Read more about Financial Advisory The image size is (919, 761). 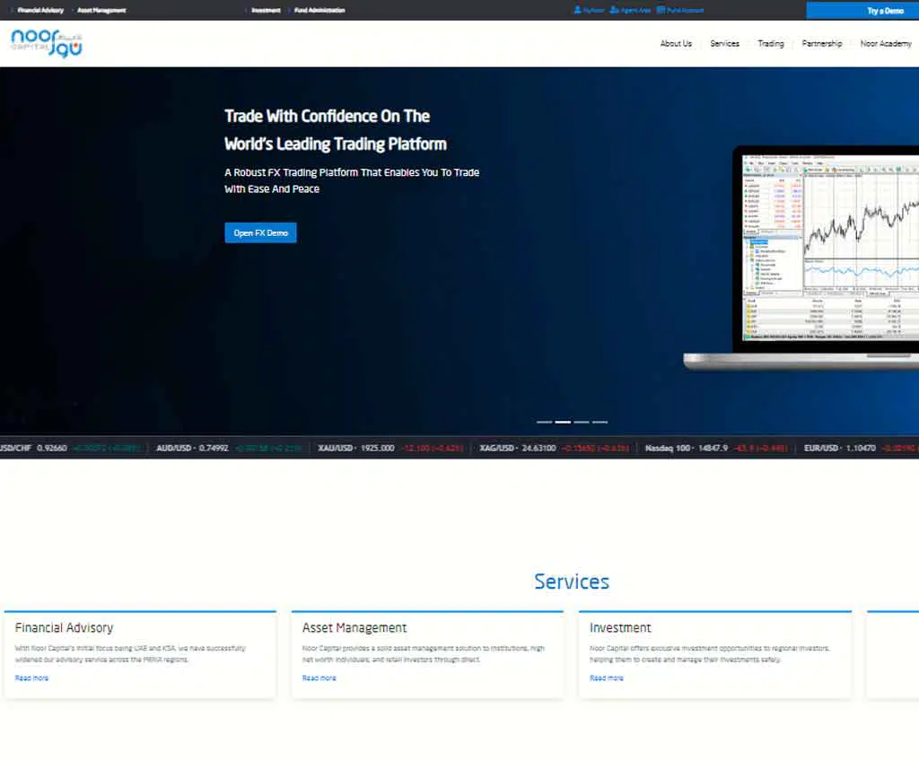[31, 678]
